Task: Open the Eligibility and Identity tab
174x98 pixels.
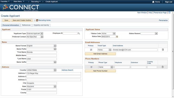Action: point(41,25)
